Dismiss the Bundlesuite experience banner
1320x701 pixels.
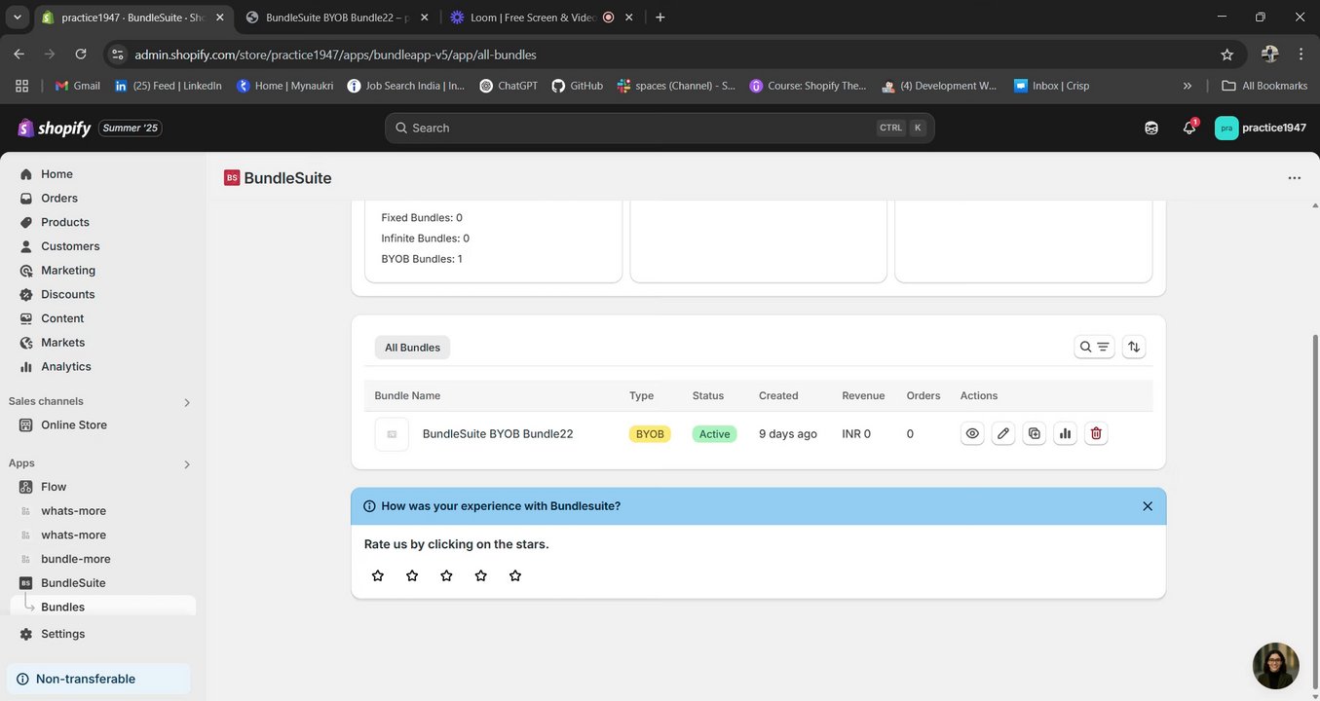pos(1148,506)
